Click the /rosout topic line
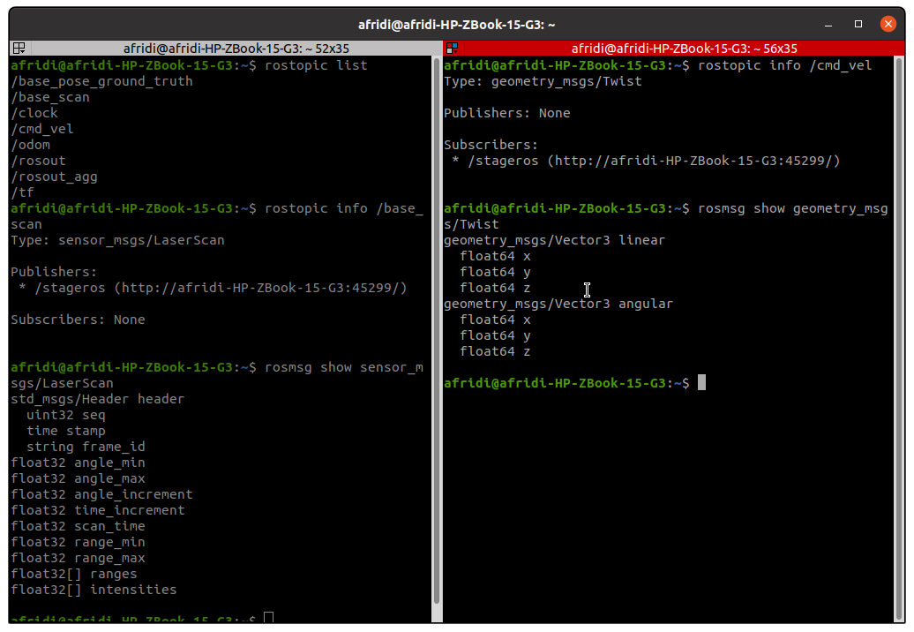This screenshot has width=914, height=632. tap(38, 161)
